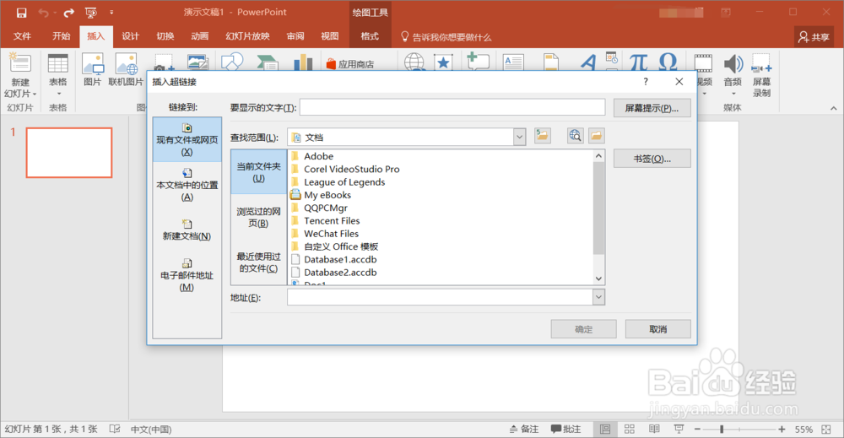Open the Table (表格) insert icon
844x438 pixels.
pos(58,64)
